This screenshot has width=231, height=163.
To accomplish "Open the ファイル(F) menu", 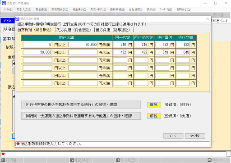I will click(8, 9).
